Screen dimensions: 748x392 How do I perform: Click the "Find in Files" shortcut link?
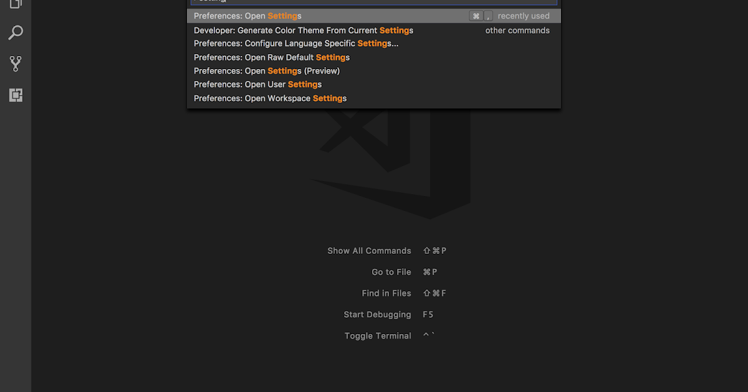[x=386, y=293]
